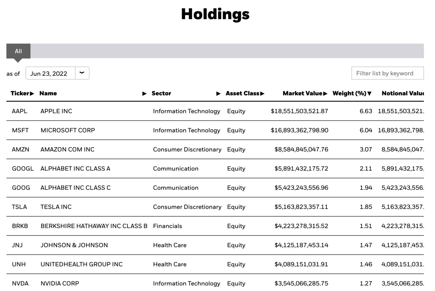Click UNH weight 1.46
The width and height of the screenshot is (435, 291).
366,265
